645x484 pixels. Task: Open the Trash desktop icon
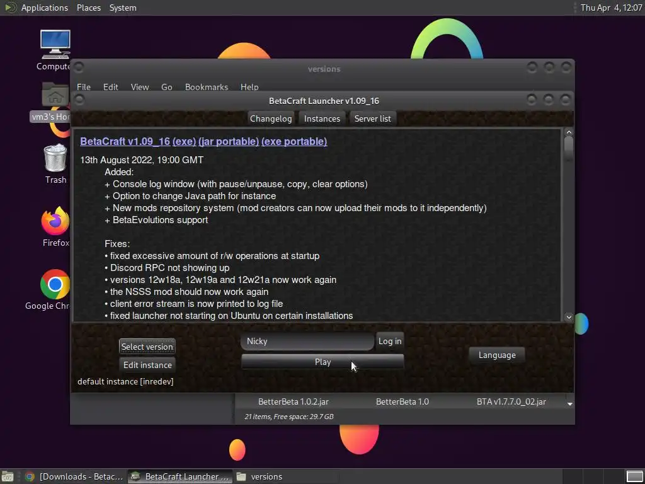point(55,163)
